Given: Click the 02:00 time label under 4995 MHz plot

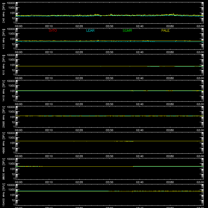Looking at the screenshot, I should coord(19,156).
